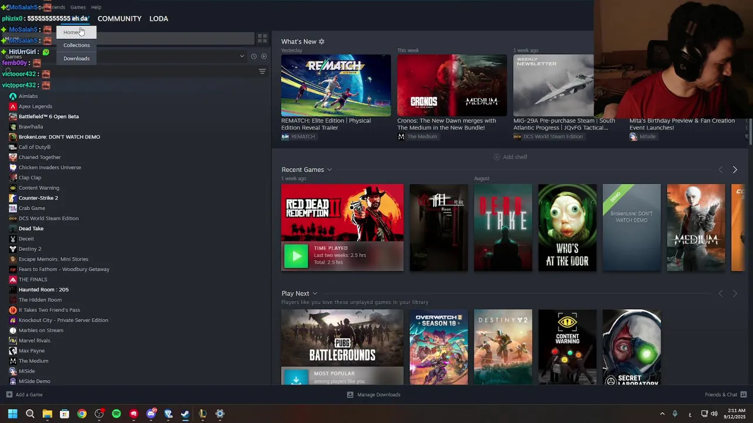Select Call of Duty in the library list

[x=35, y=147]
